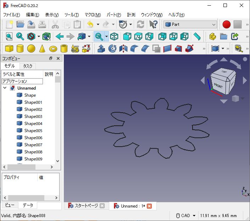Collapse the Unnamed document tree node
Image resolution: width=250 pixels, height=221 pixels.
tap(5, 88)
